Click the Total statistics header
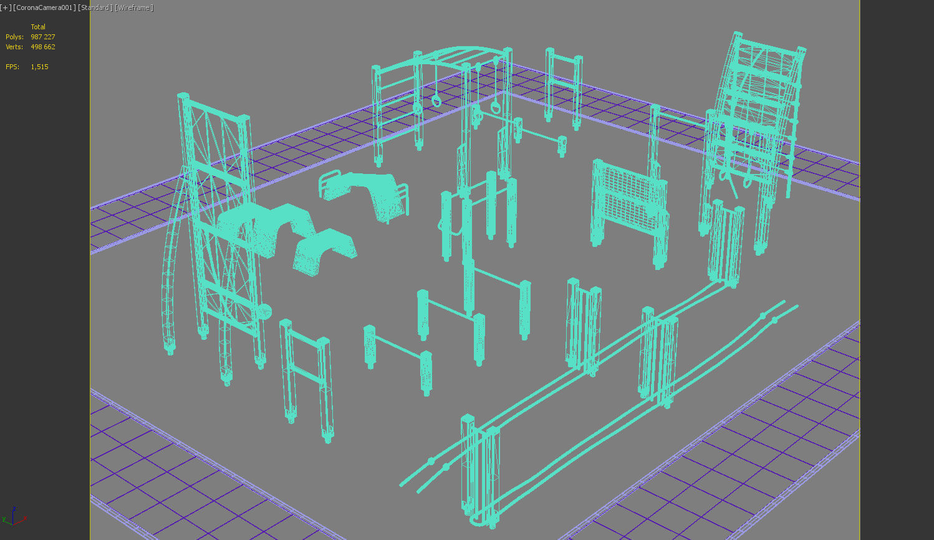The image size is (934, 540). (x=38, y=27)
